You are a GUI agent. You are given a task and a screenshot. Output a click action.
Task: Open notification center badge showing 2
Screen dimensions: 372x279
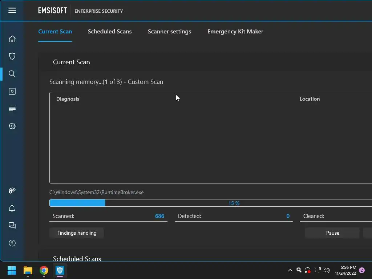click(x=362, y=270)
